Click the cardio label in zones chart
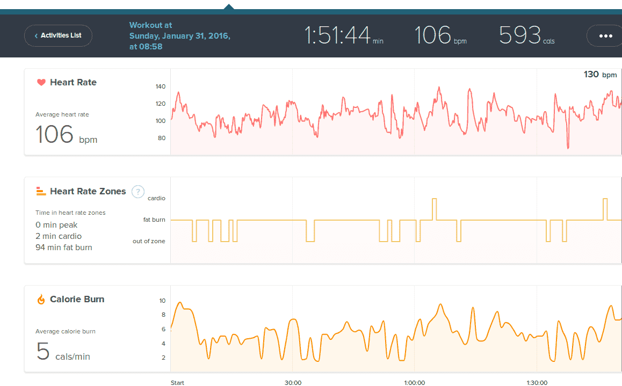This screenshot has height=386, width=622. pos(156,198)
